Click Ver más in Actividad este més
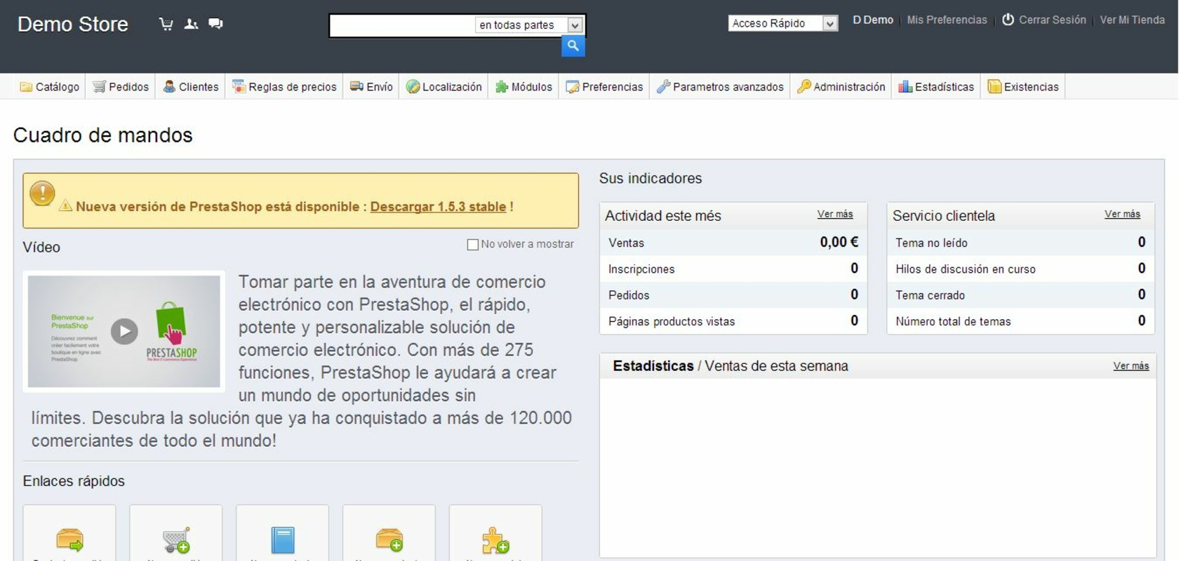Image resolution: width=1179 pixels, height=561 pixels. tap(835, 214)
